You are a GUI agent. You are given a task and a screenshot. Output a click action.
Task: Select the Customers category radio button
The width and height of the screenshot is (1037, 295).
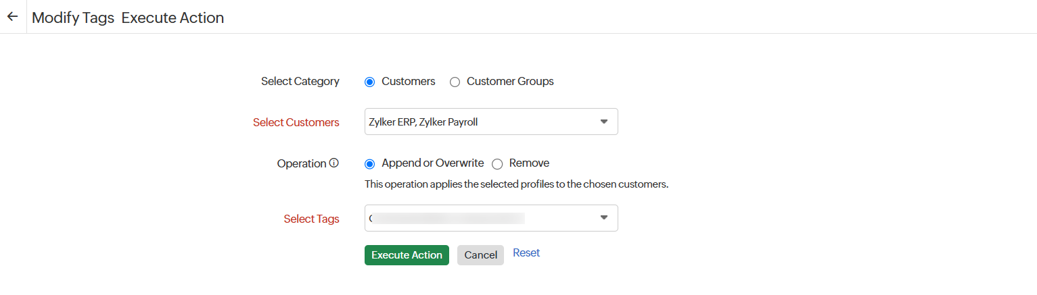click(x=369, y=82)
